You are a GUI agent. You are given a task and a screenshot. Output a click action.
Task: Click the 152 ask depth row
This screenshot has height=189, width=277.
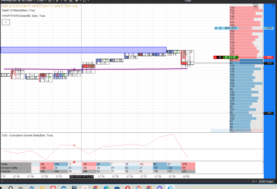246,11
